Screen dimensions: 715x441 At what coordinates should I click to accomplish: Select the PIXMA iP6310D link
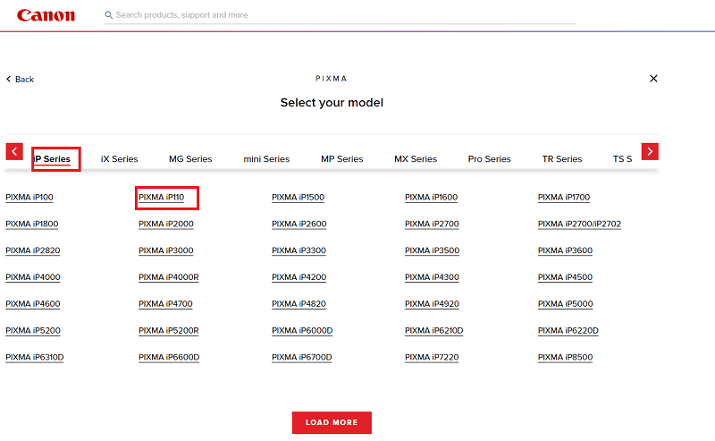point(35,357)
